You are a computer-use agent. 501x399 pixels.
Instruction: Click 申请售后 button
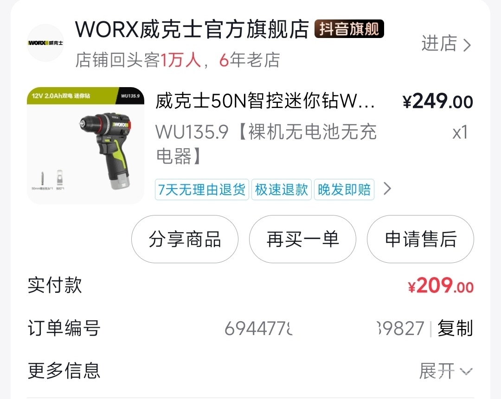coord(420,239)
